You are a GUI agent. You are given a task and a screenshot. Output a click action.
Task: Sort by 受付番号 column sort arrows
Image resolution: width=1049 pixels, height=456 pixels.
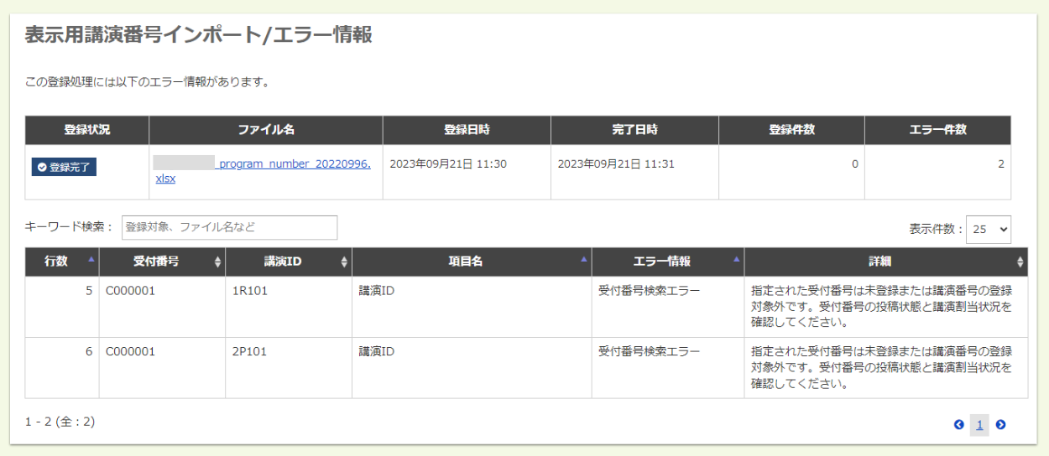point(218,262)
